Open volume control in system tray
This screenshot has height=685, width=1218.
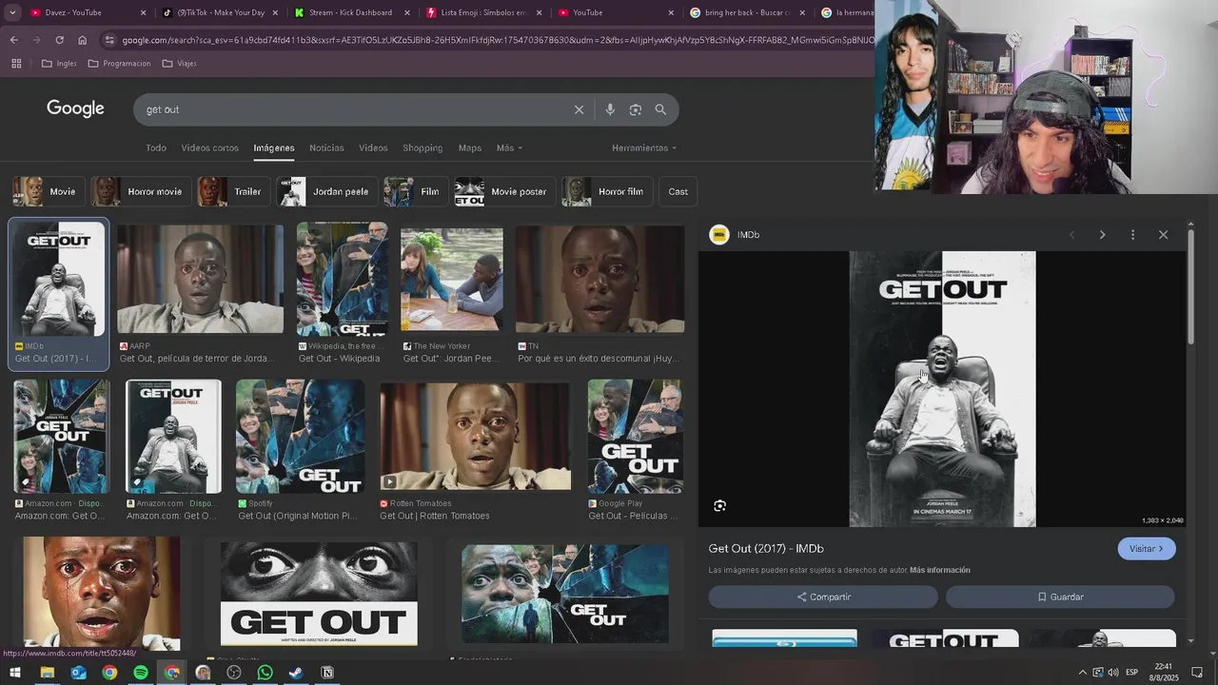[1113, 673]
